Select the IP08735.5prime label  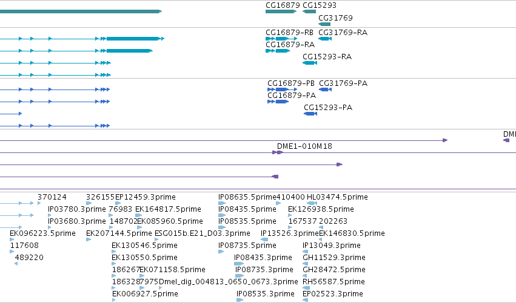coord(247,246)
